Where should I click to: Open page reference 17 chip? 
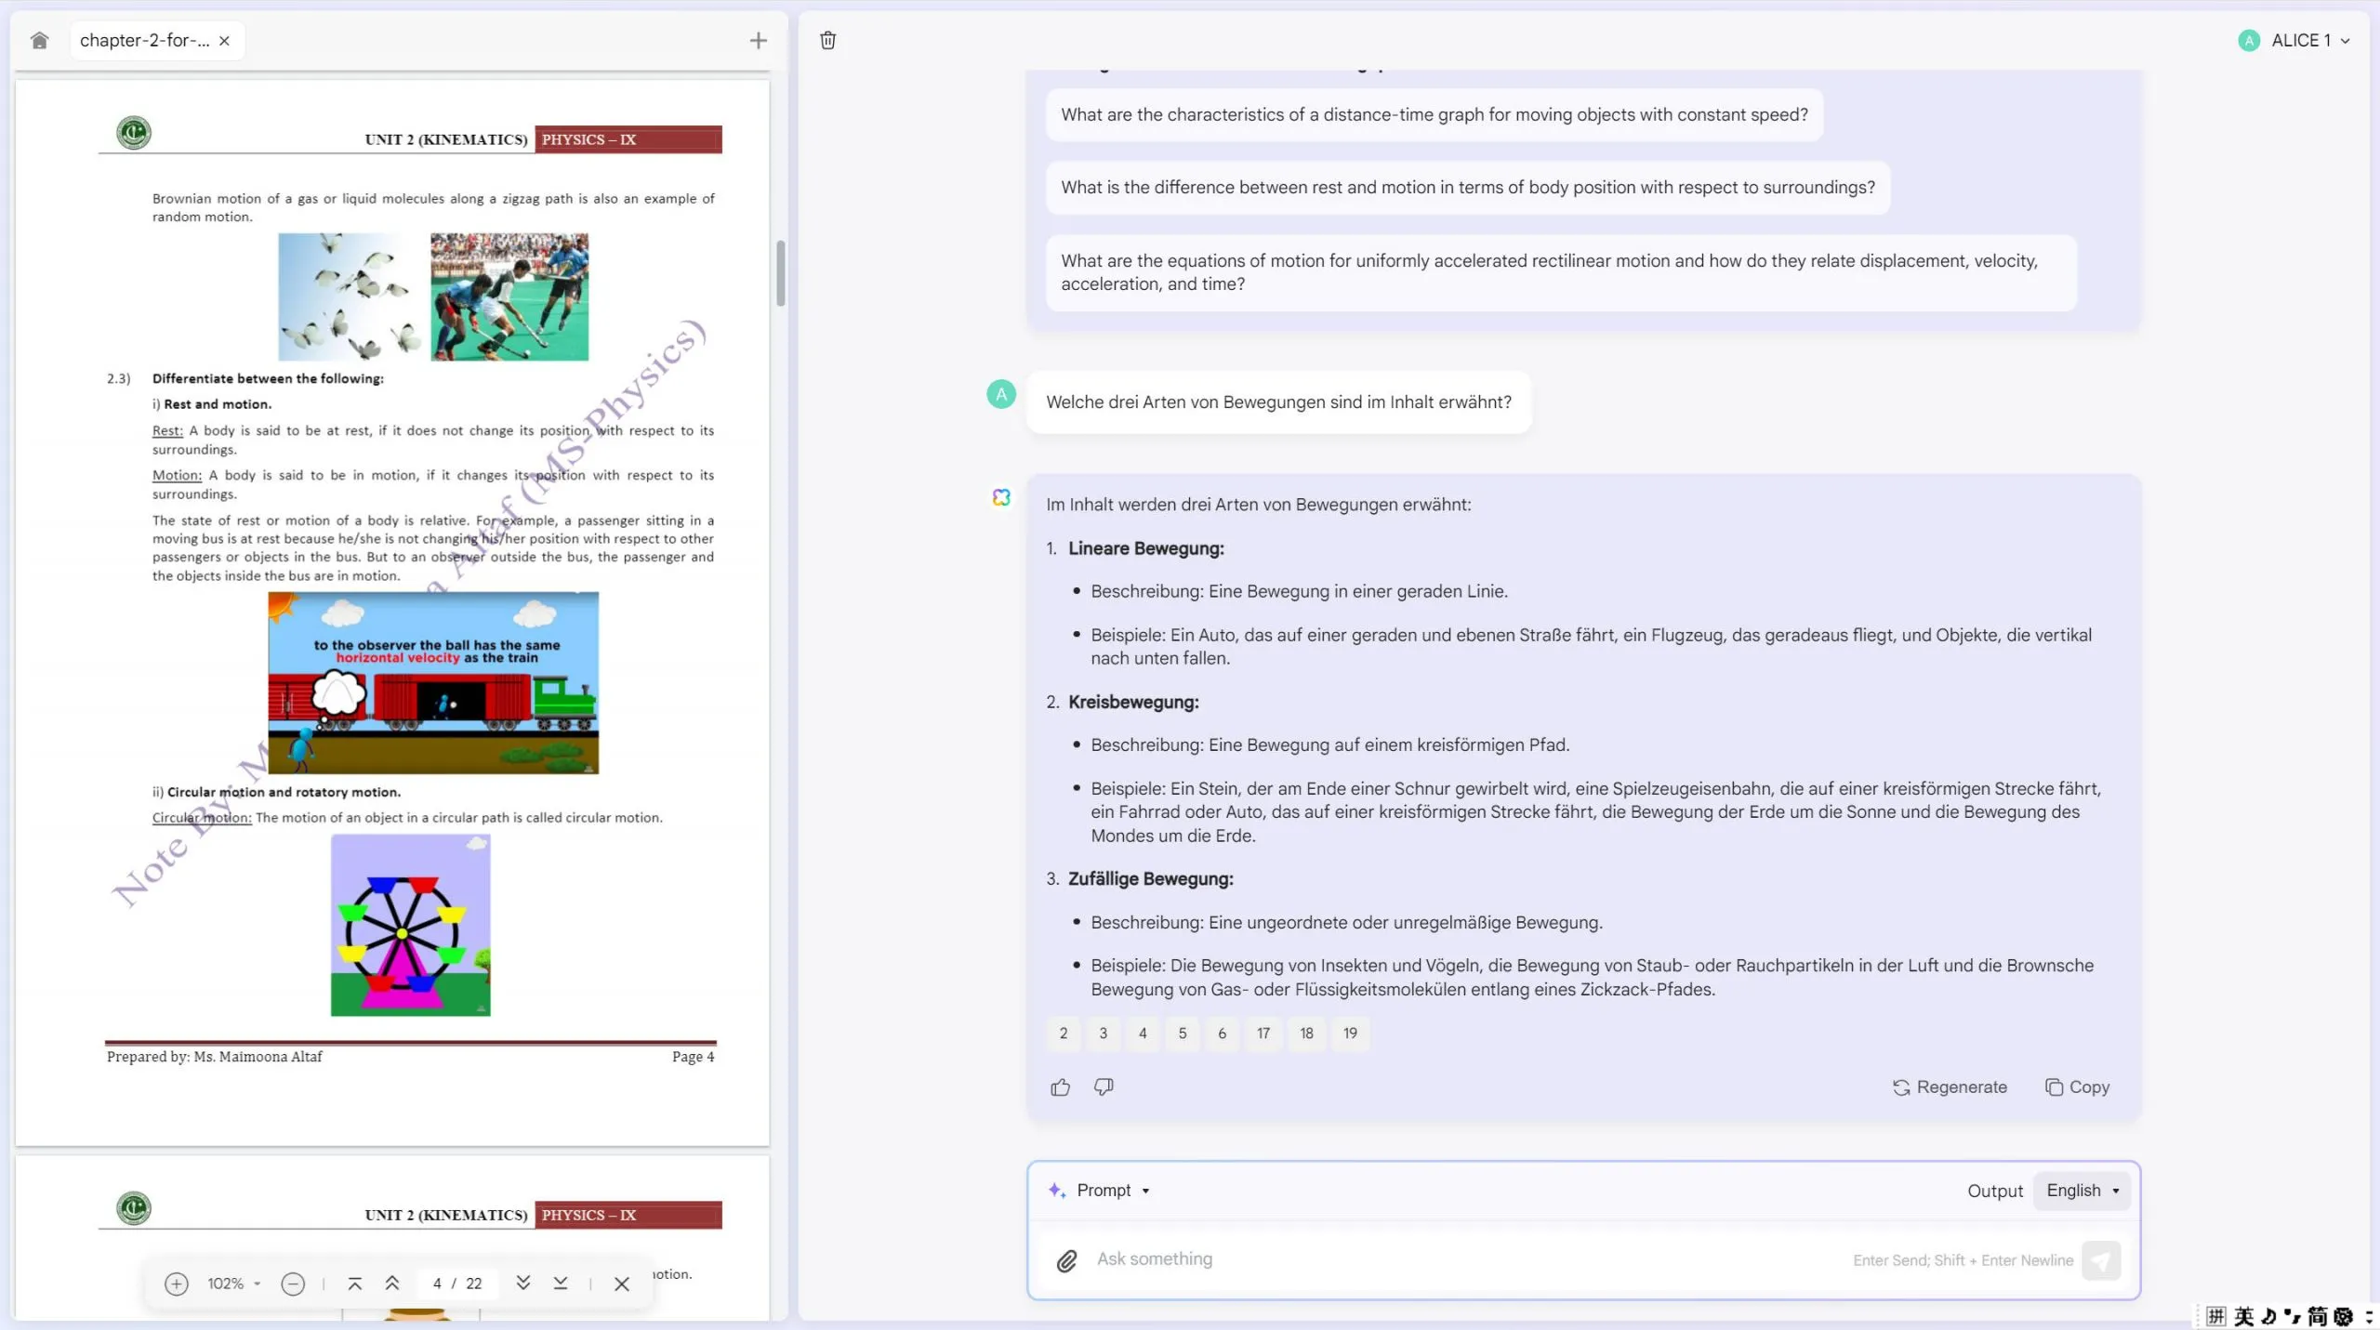(x=1263, y=1034)
